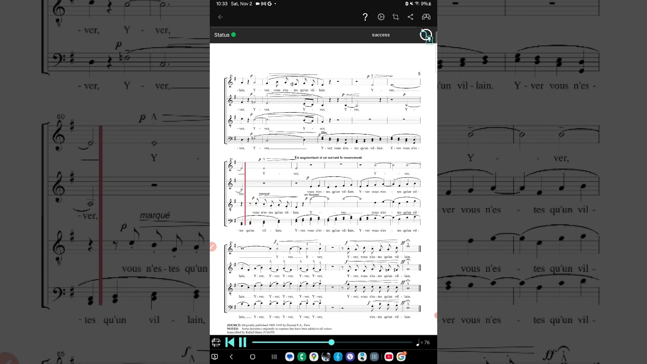Click the orange edit pencil icon at left edge
Screen dimensions: 647x364
coord(213,247)
